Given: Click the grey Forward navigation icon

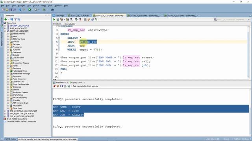Looking at the screenshot, I should pyautogui.click(x=36, y=10).
